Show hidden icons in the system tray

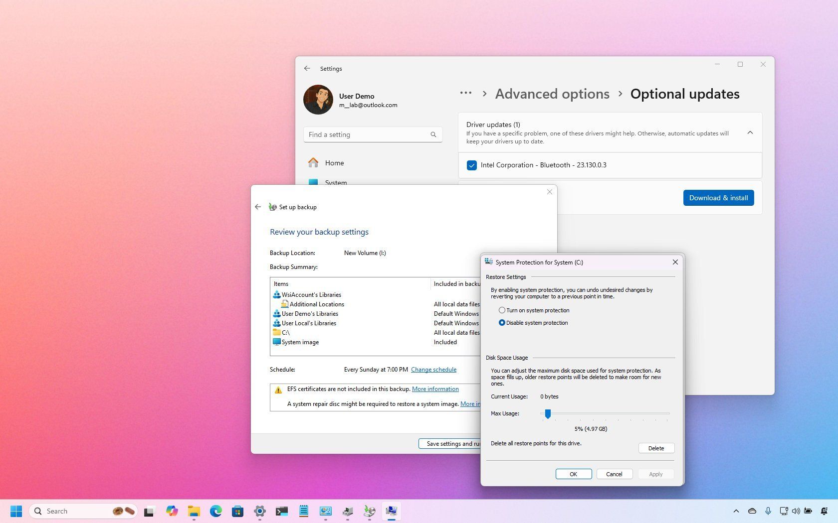pyautogui.click(x=737, y=511)
